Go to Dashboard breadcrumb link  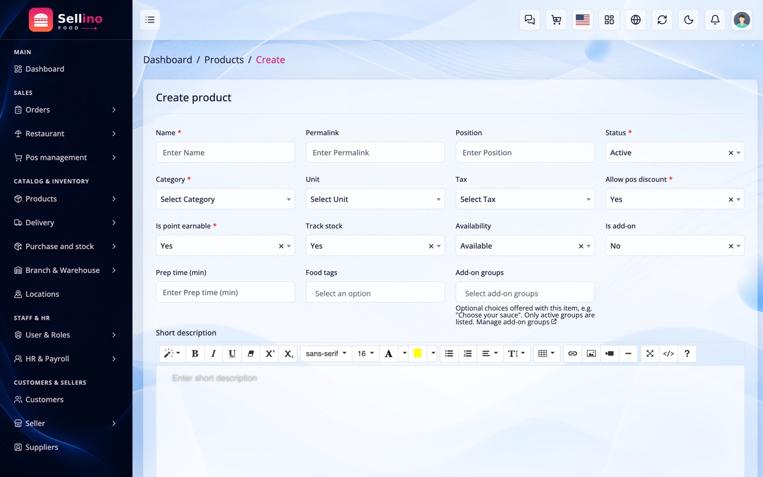click(167, 60)
